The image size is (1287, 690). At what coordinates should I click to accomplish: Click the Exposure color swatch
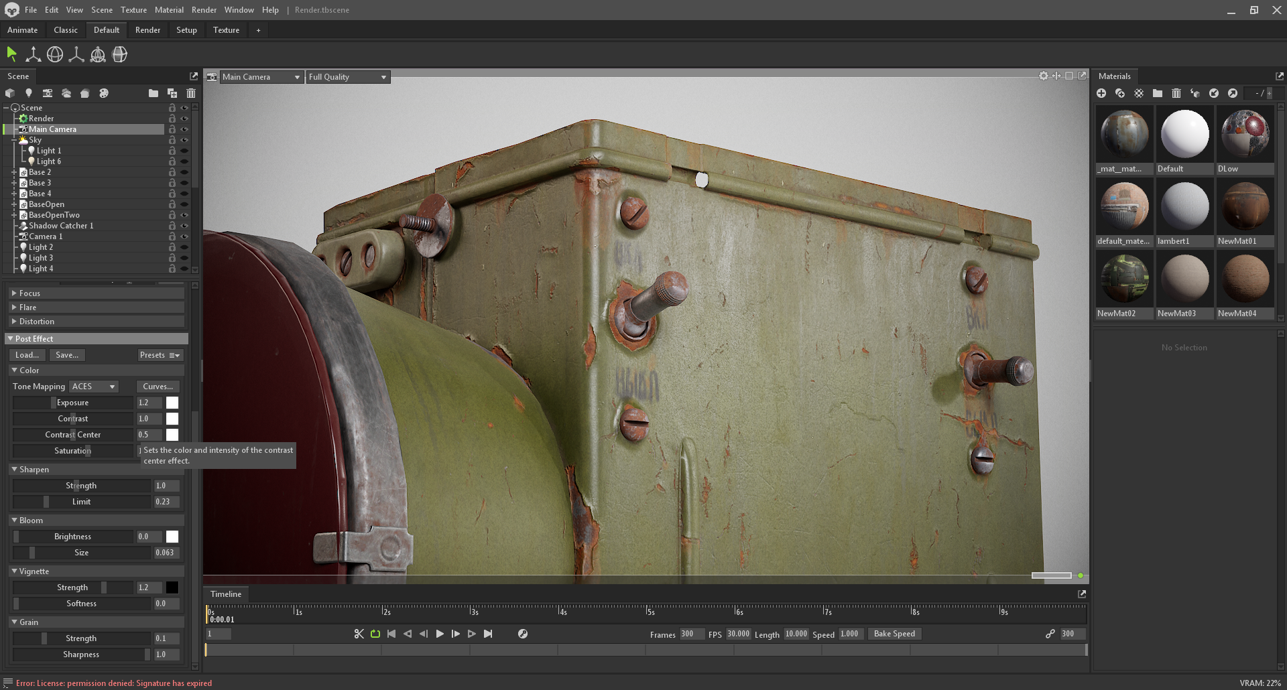click(x=172, y=402)
